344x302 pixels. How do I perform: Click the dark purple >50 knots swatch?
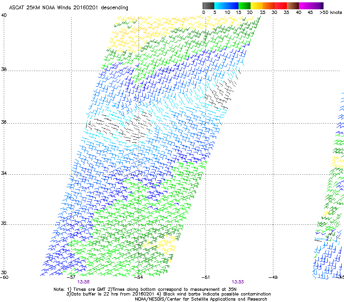coord(322,6)
